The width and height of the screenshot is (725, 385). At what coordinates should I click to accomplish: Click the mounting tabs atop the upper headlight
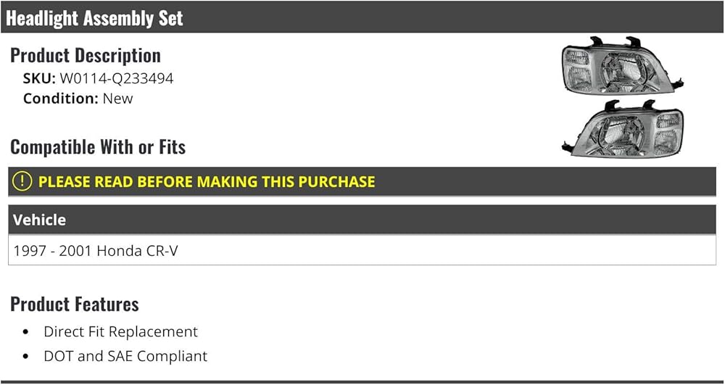tap(613, 42)
